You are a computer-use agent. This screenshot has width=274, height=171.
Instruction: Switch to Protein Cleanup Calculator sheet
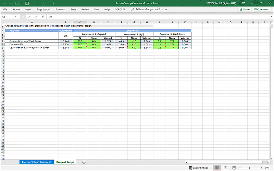pos(36,162)
